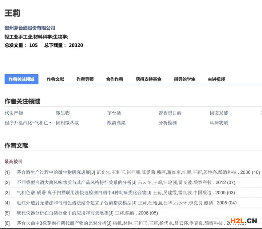Viewport: 262px width, 229px height.
Task: Click the reference number [6]
Action: pos(7,223)
